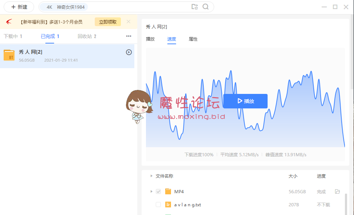Click the 不下载 status of avlang.txt
Screen dimensions: 354x215
[x=324, y=204]
